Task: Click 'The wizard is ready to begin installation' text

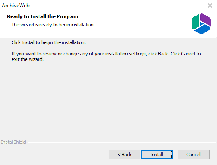Action: coord(53,25)
